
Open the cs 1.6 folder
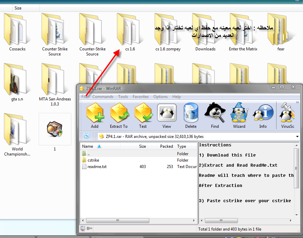tap(130, 32)
